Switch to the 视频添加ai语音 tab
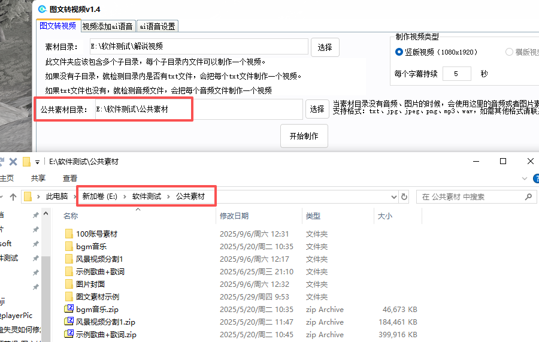The height and width of the screenshot is (342, 539). pos(107,26)
